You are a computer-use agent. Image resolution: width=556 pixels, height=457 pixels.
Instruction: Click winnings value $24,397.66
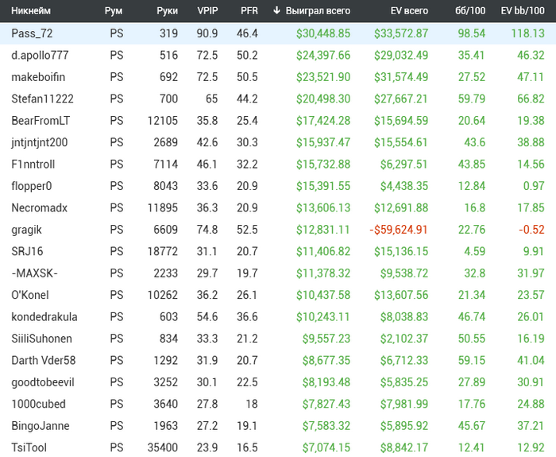(x=323, y=56)
